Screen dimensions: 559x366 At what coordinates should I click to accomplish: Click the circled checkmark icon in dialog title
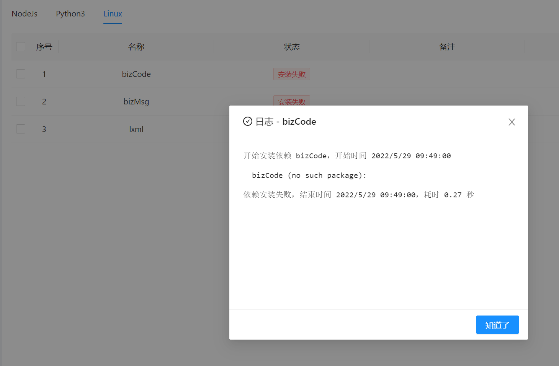[x=248, y=121]
